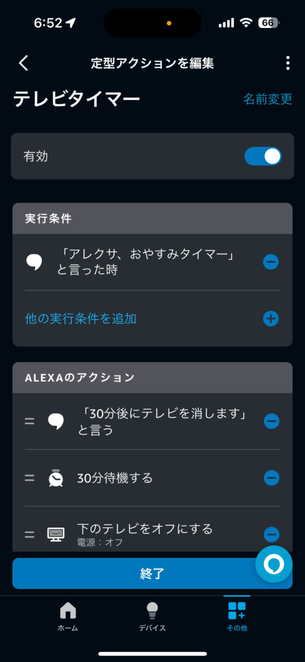Tap the TV icon on the power-off action
Screen dimensions: 305x662
point(55,534)
